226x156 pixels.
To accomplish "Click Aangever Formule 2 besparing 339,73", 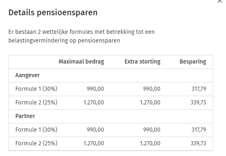I will pos(198,102).
